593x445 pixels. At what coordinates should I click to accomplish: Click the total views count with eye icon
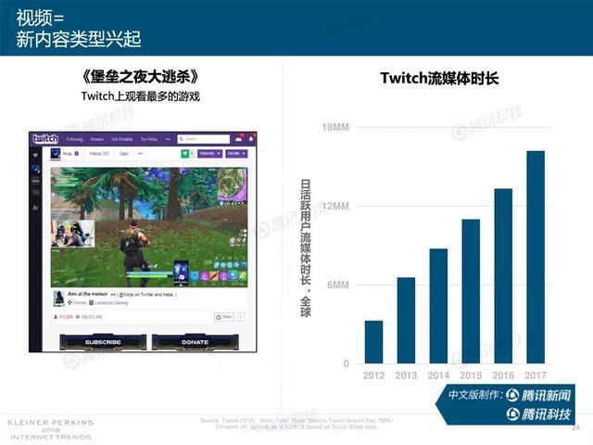click(x=89, y=317)
